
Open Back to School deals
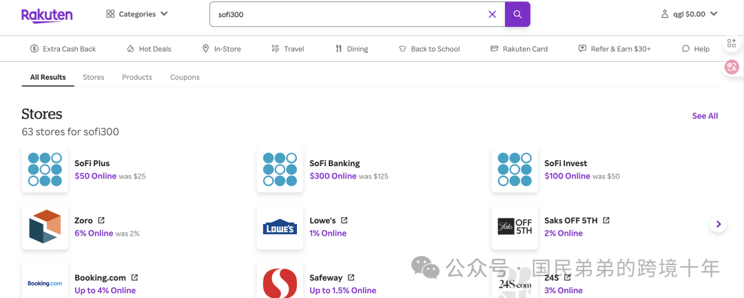(435, 49)
